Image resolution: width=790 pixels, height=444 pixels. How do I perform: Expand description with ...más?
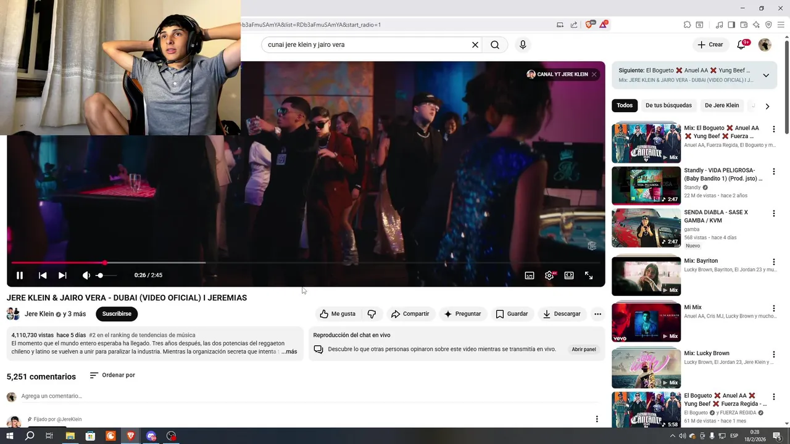(x=289, y=351)
